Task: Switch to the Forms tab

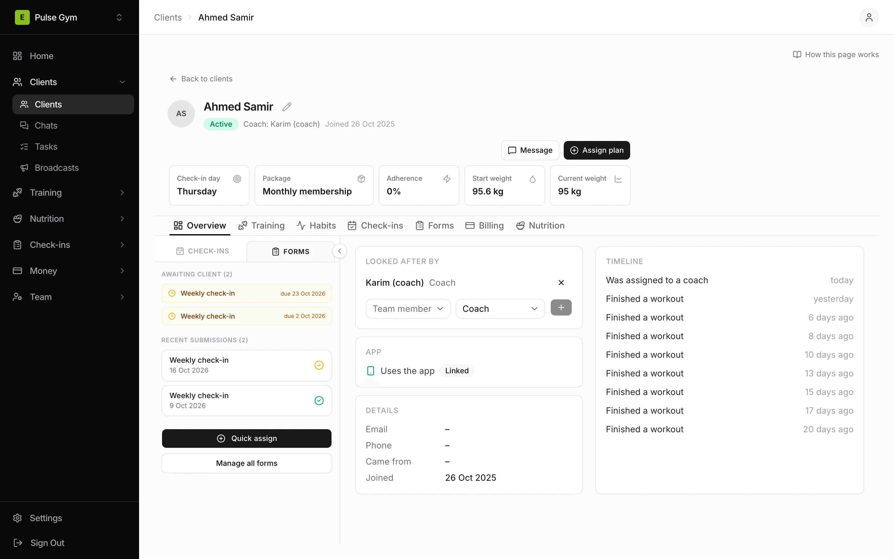Action: [435, 225]
